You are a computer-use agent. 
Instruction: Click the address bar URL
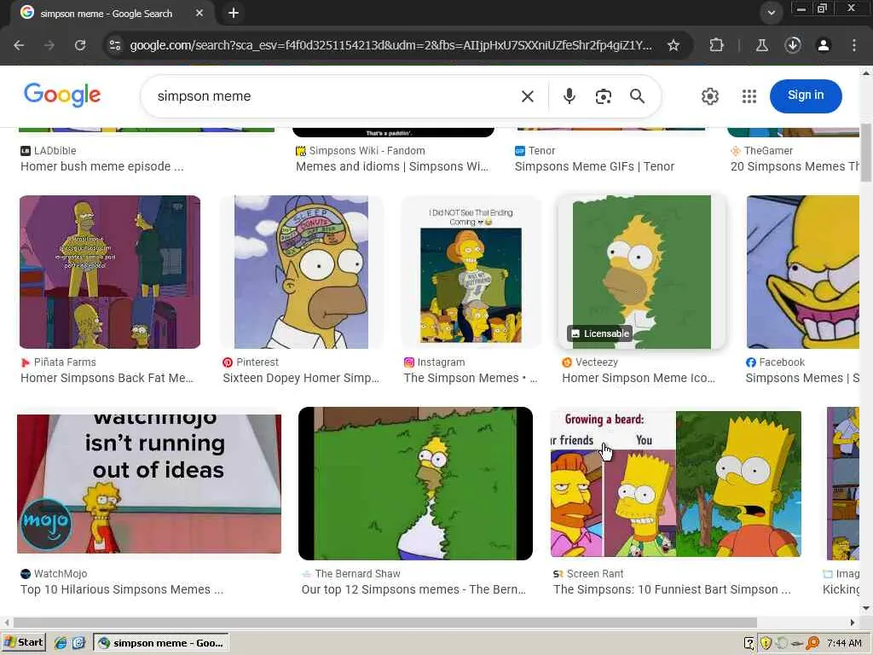(390, 45)
